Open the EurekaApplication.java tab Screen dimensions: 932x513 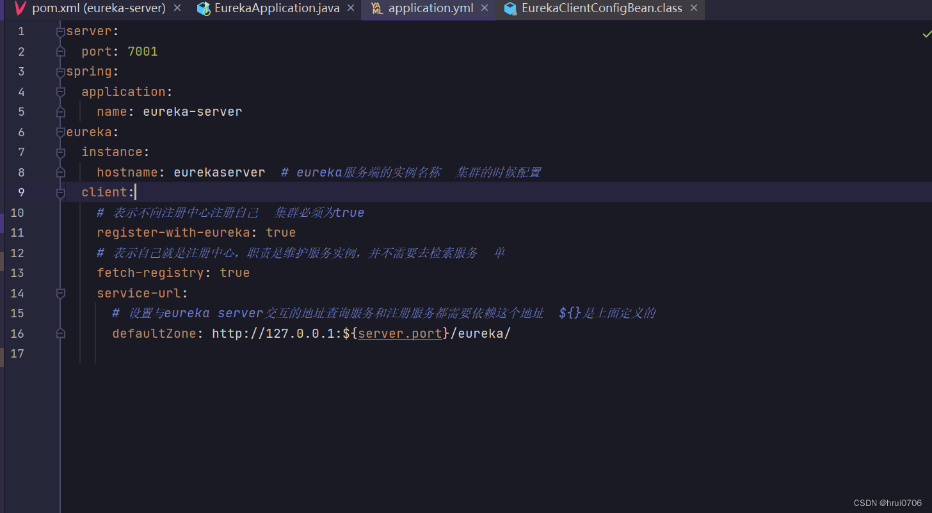(277, 8)
